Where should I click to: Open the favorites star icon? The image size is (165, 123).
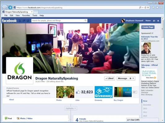(x=157, y=7)
